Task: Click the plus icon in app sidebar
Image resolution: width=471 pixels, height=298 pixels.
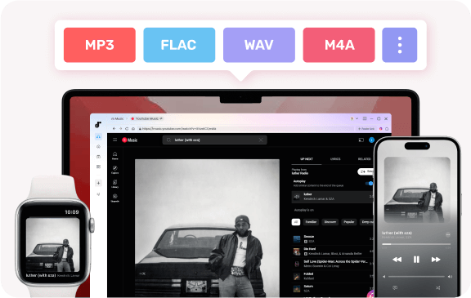Action: pyautogui.click(x=98, y=183)
